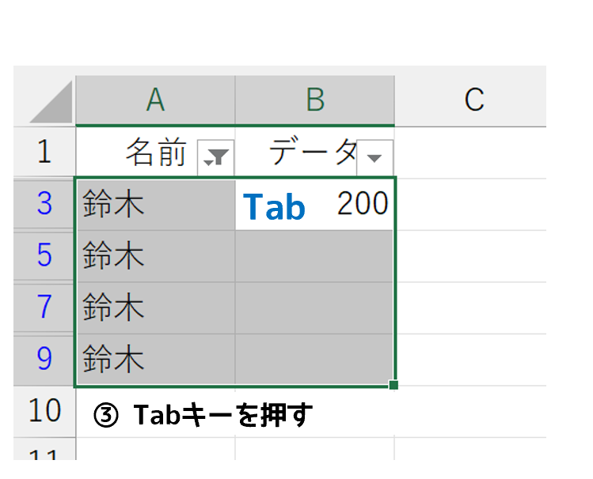Screen dimensions: 593x479
Task: Select column B header
Action: pos(315,100)
